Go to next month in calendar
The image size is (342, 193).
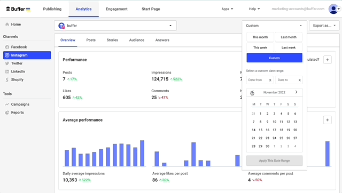click(296, 92)
